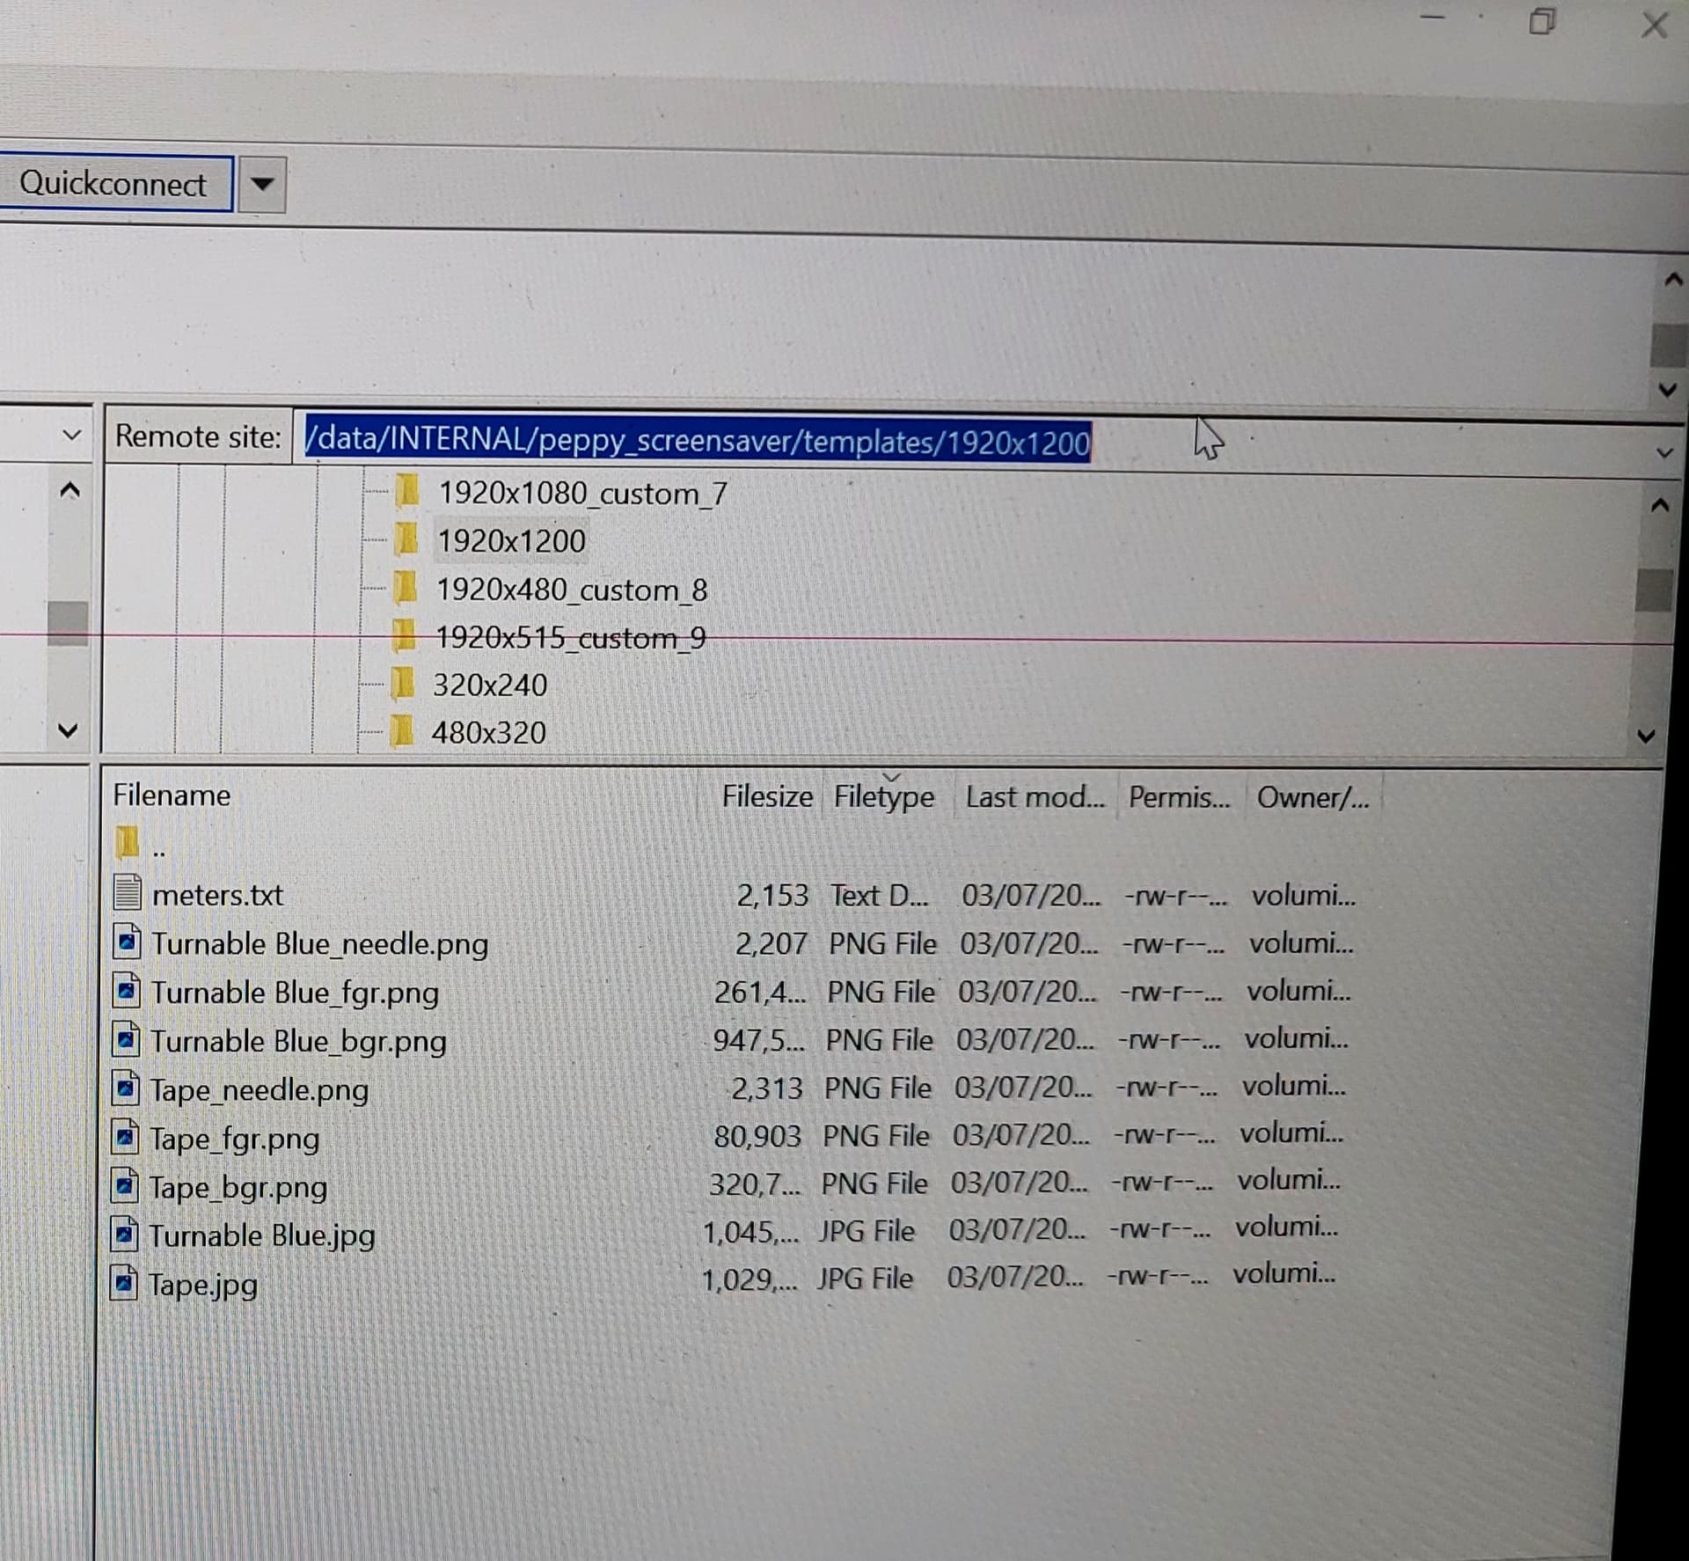Screen dimensions: 1689x1561
Task: Sort by the Filesize column header
Action: pyautogui.click(x=766, y=795)
